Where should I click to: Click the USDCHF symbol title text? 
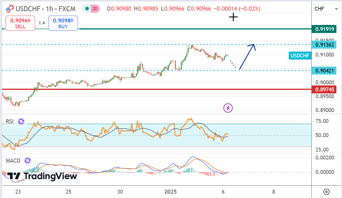pos(28,9)
